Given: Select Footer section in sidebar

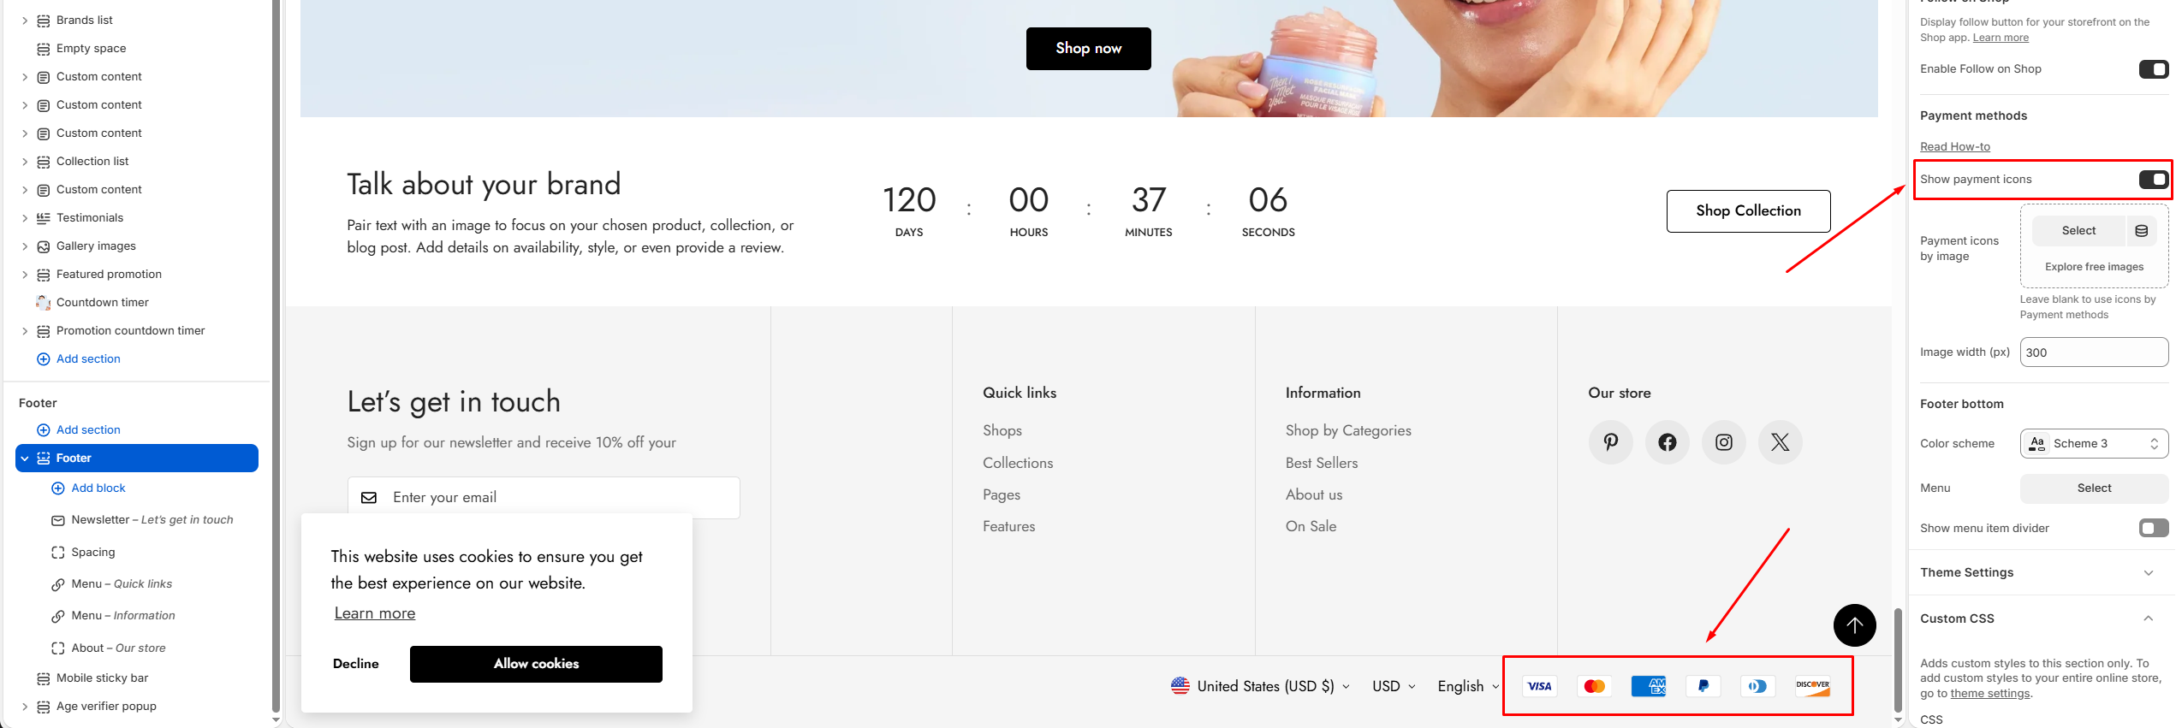Looking at the screenshot, I should click(137, 459).
